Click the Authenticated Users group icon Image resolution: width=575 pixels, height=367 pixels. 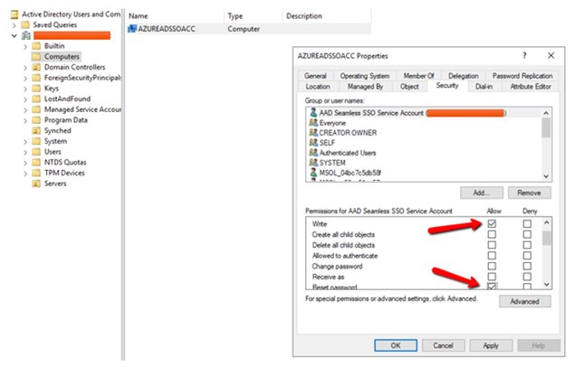point(313,153)
